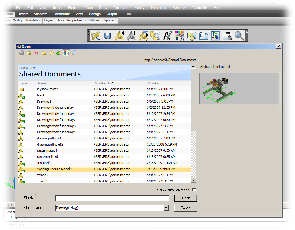Check the Set external references checkbox

194,190
